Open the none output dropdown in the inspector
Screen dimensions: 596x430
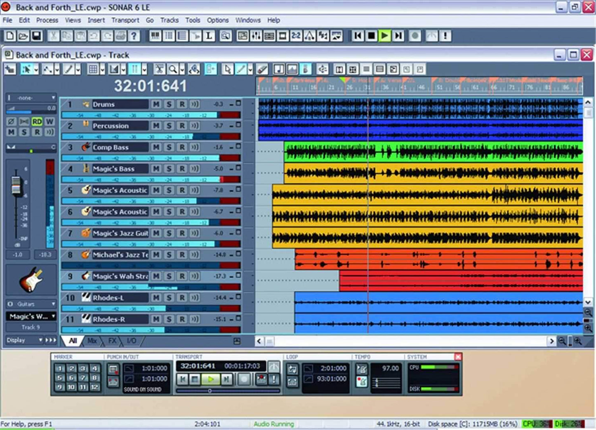pyautogui.click(x=53, y=98)
